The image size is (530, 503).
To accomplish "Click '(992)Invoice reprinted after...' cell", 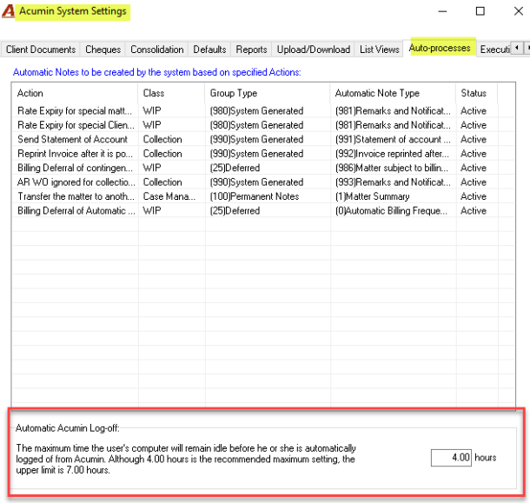I will (x=392, y=154).
